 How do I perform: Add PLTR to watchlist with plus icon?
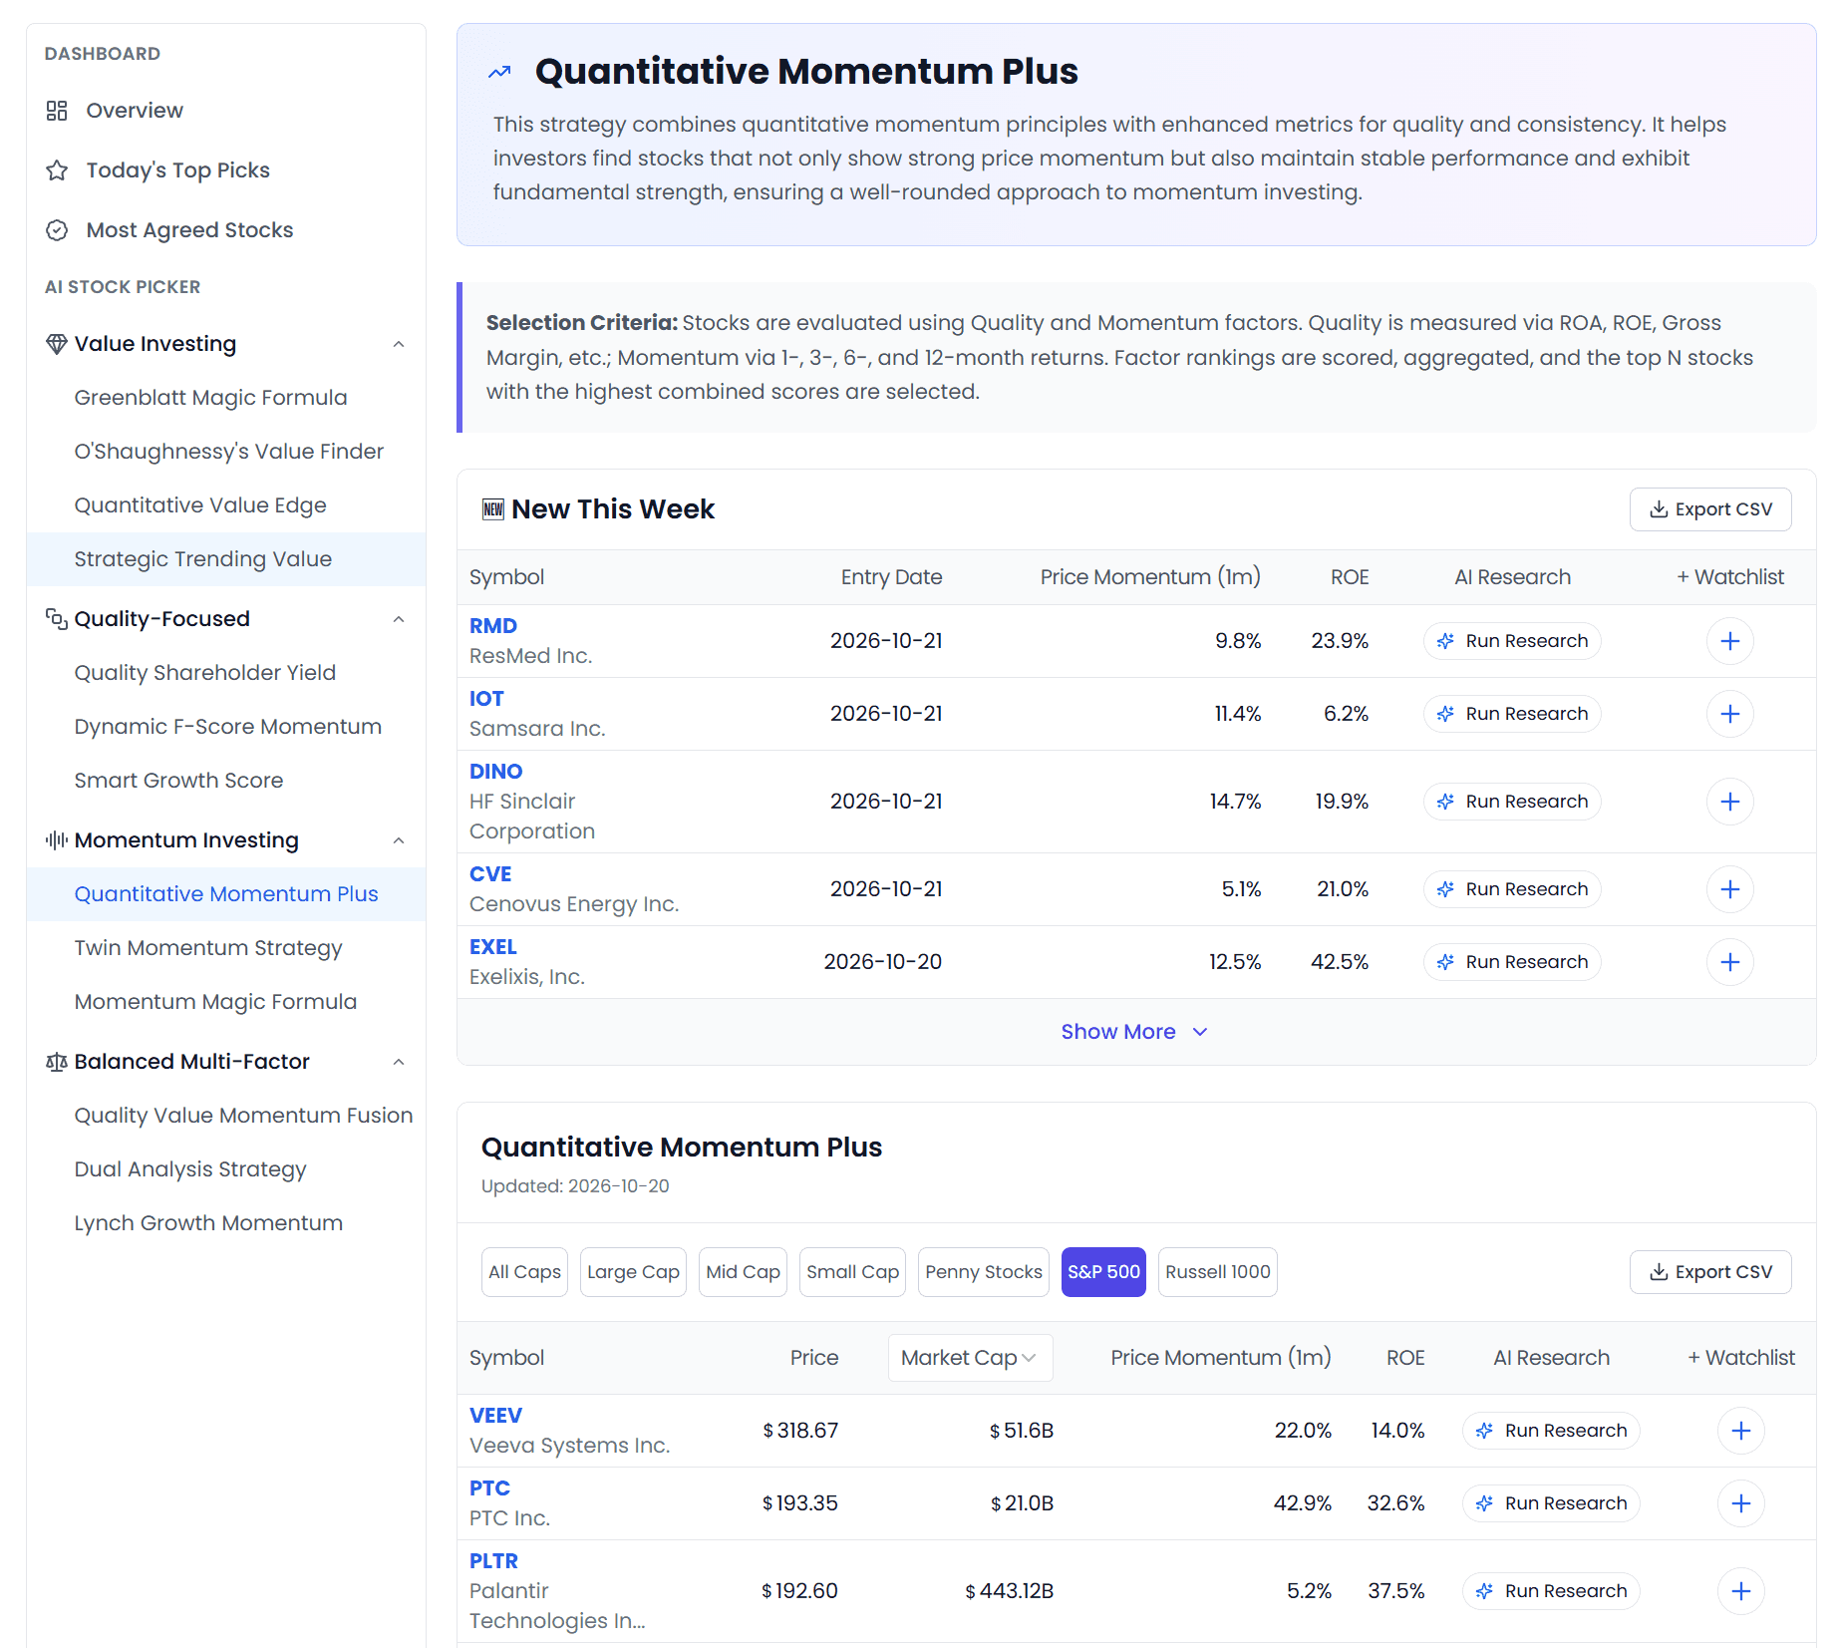1741,1591
